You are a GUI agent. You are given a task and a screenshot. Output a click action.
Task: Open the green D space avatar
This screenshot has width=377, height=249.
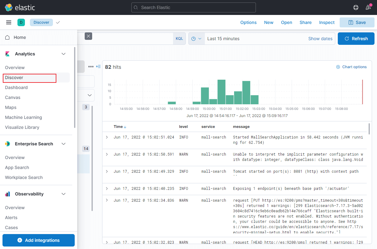point(21,22)
